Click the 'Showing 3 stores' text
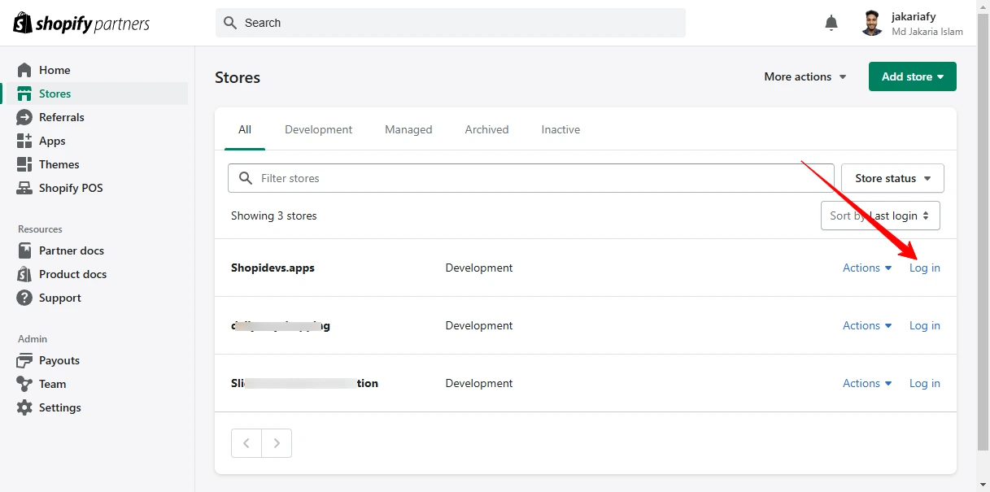990x492 pixels. 274,216
